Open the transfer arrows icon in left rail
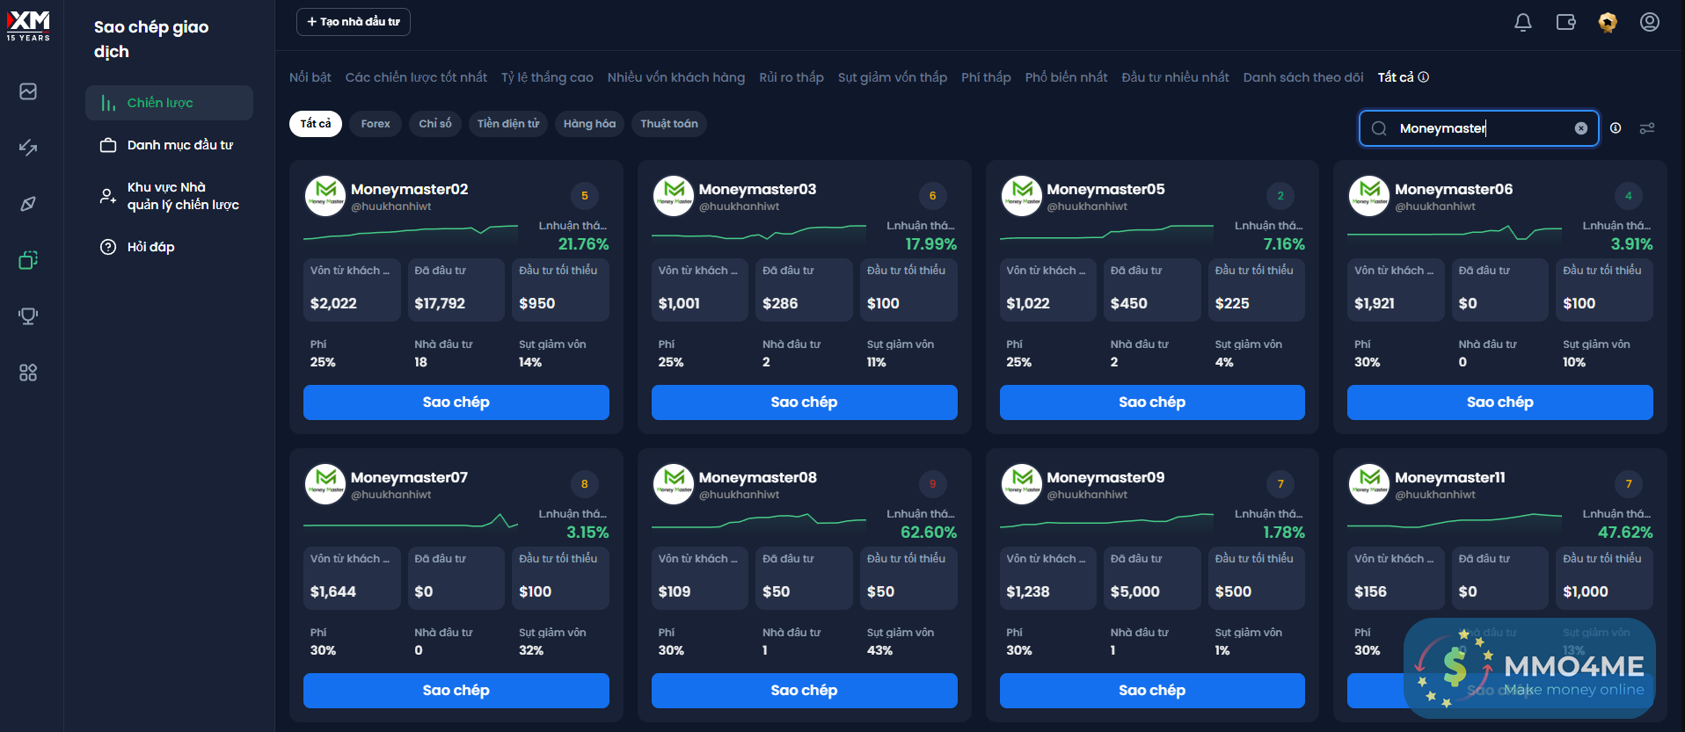This screenshot has height=732, width=1685. tap(28, 148)
